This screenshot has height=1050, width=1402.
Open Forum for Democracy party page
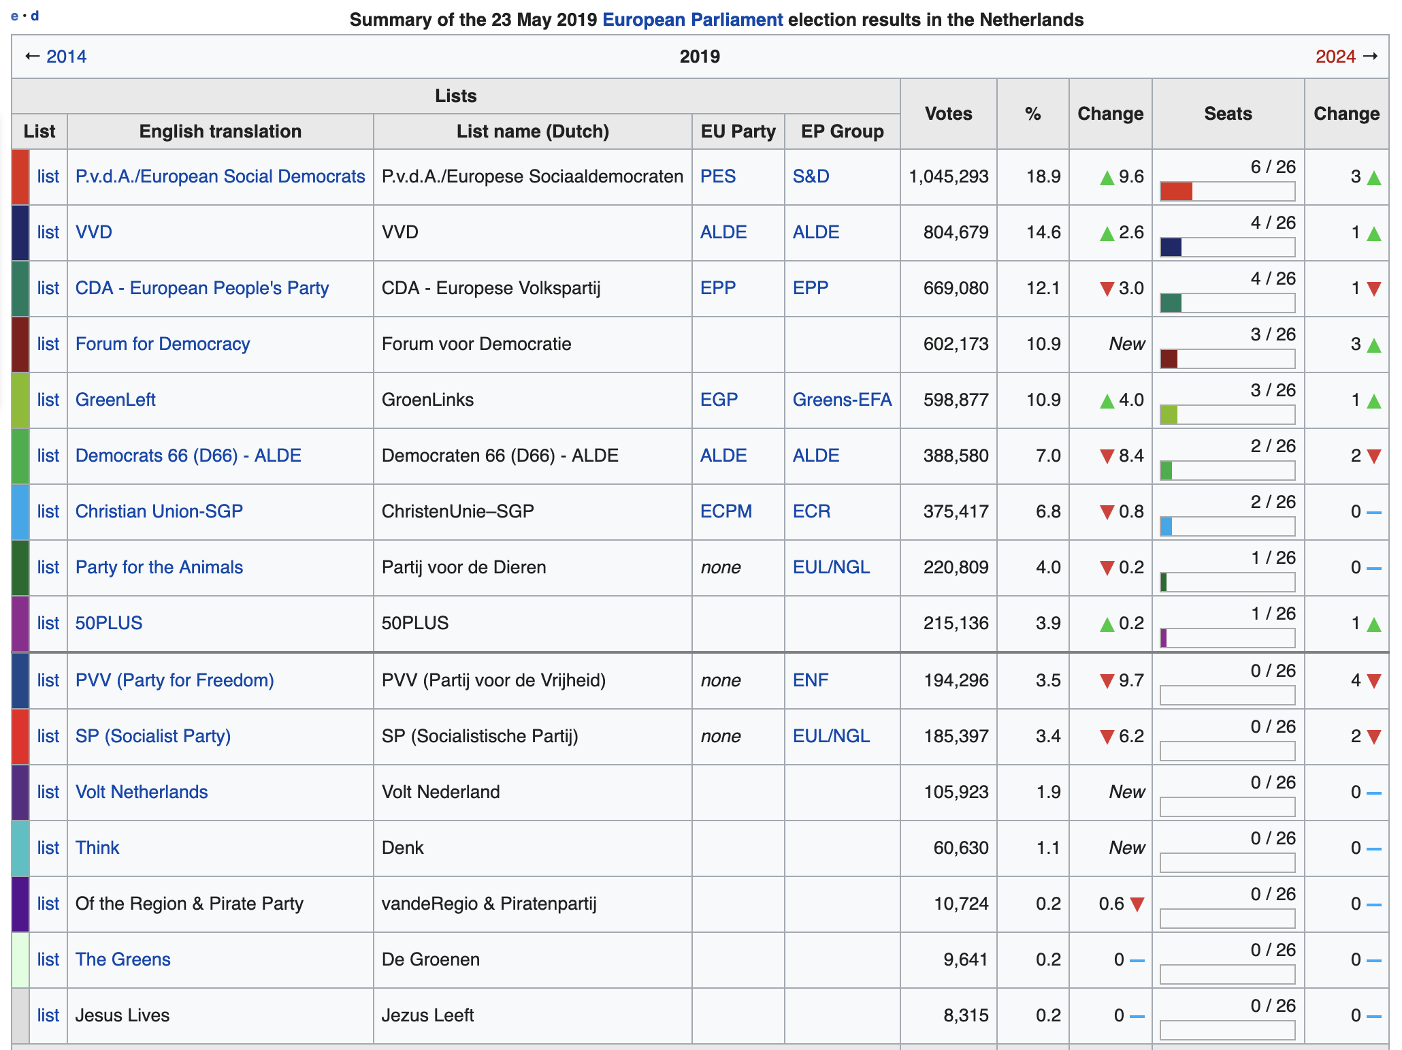click(x=162, y=344)
